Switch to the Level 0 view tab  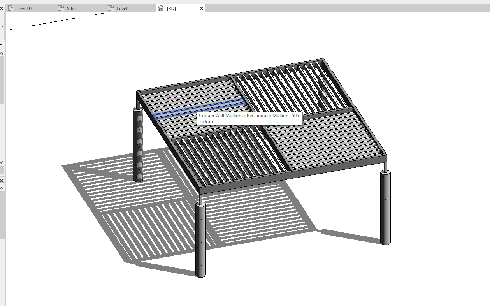(x=23, y=8)
